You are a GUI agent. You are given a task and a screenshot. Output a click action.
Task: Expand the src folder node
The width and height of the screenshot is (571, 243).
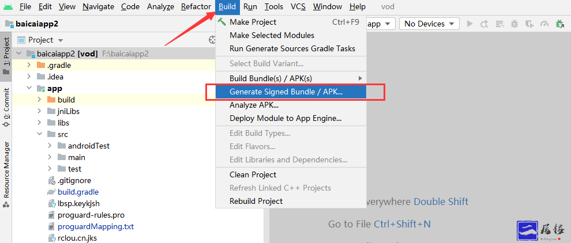[39, 134]
